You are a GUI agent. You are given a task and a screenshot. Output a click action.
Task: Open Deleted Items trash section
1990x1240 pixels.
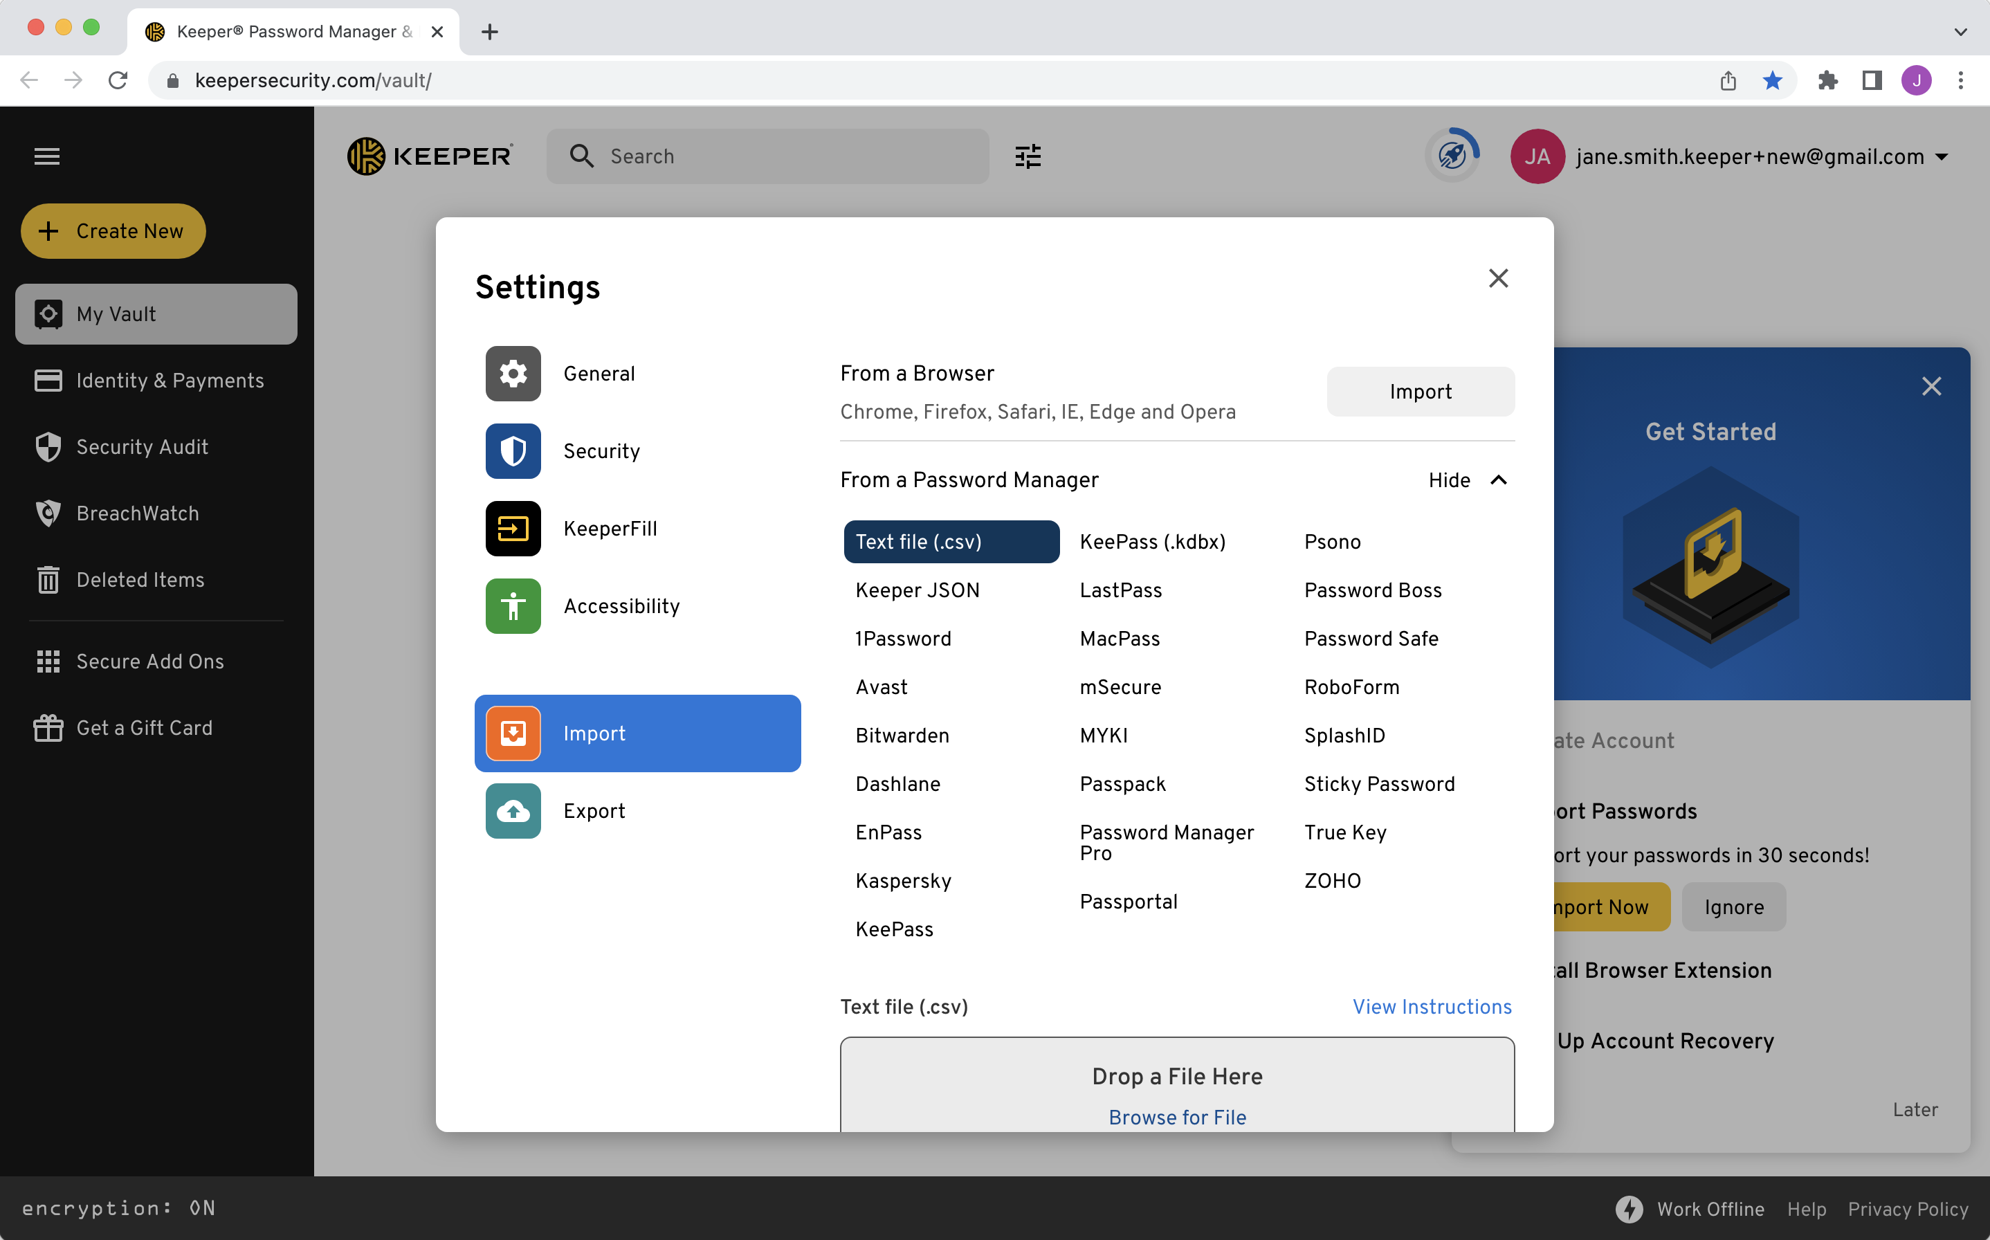[x=139, y=580]
